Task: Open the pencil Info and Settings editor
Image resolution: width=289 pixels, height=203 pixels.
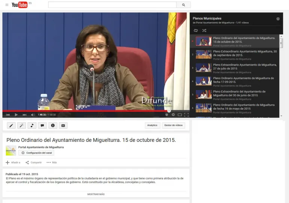Action: tap(11, 125)
